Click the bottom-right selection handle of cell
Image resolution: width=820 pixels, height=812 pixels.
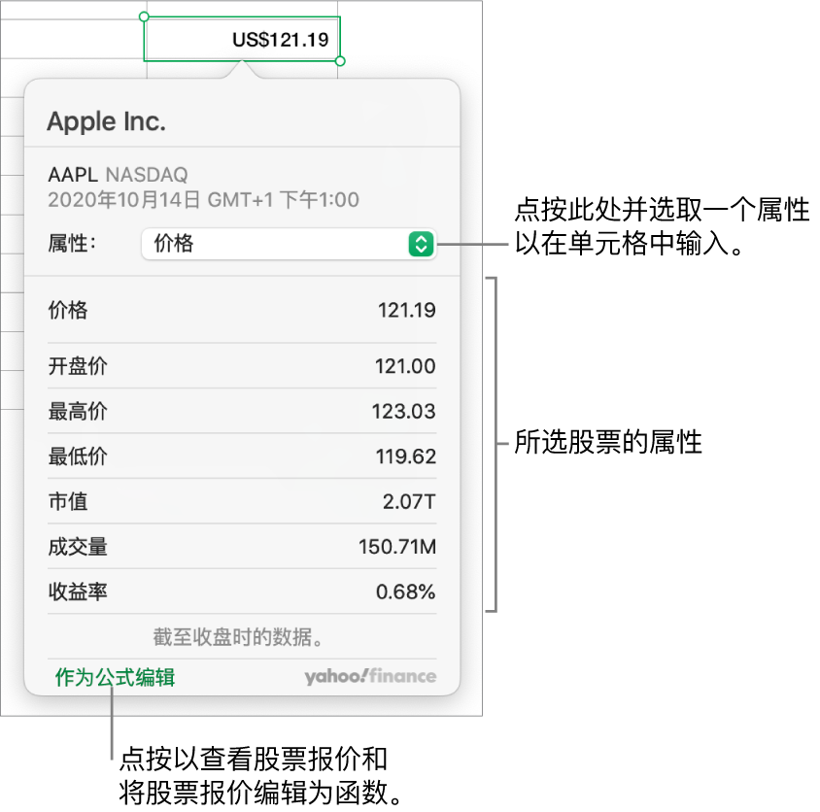click(x=340, y=61)
